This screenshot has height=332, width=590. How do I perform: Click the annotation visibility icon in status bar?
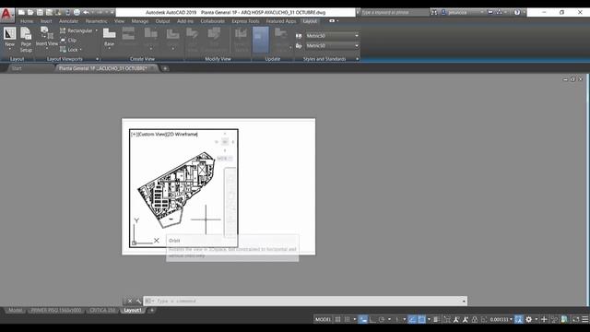456,320
